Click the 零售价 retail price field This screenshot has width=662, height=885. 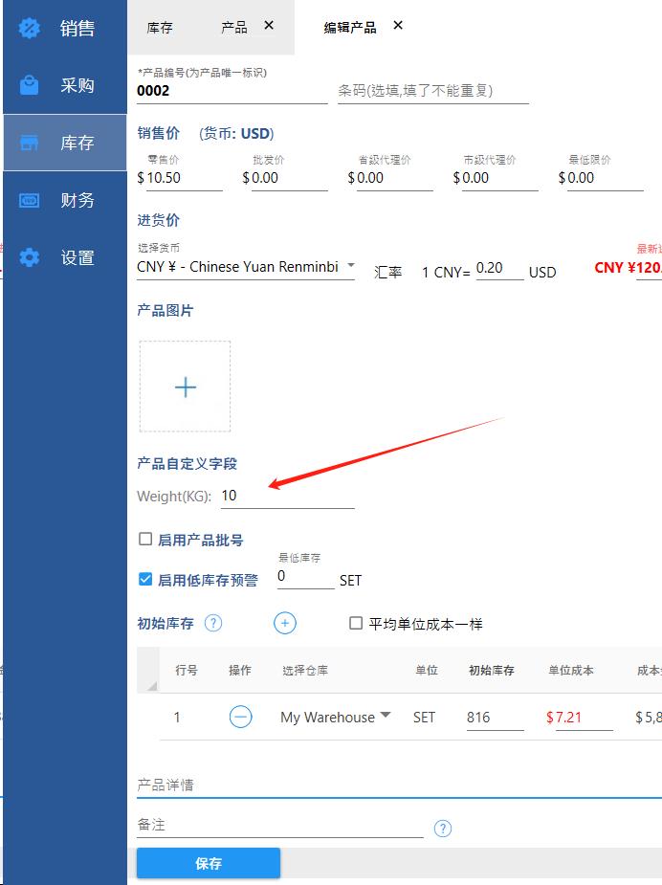point(184,178)
